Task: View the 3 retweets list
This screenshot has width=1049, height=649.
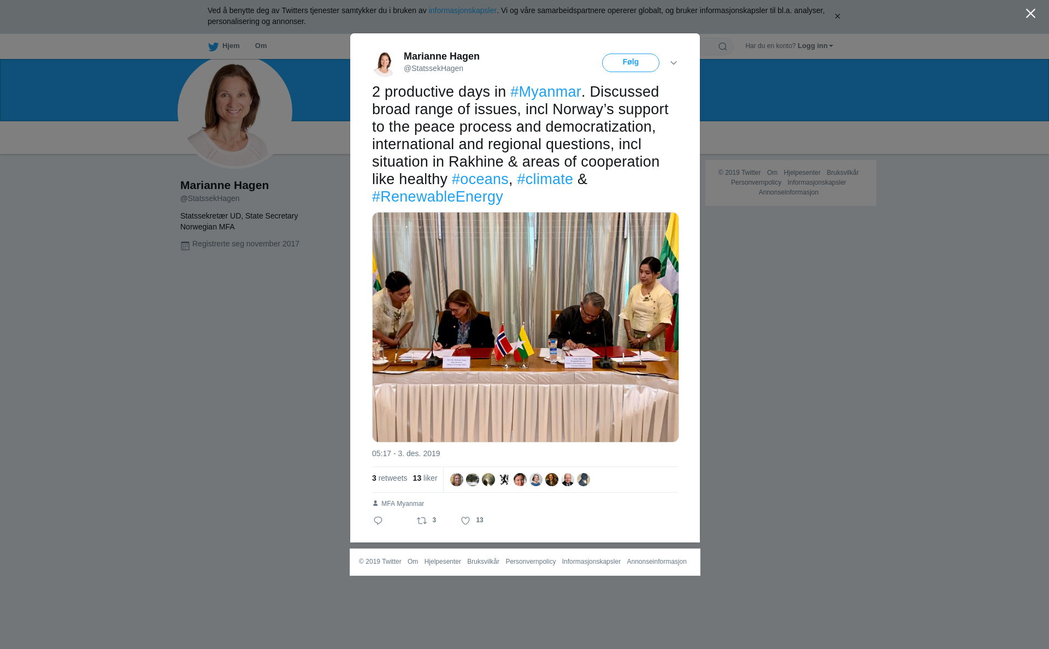Action: (390, 479)
